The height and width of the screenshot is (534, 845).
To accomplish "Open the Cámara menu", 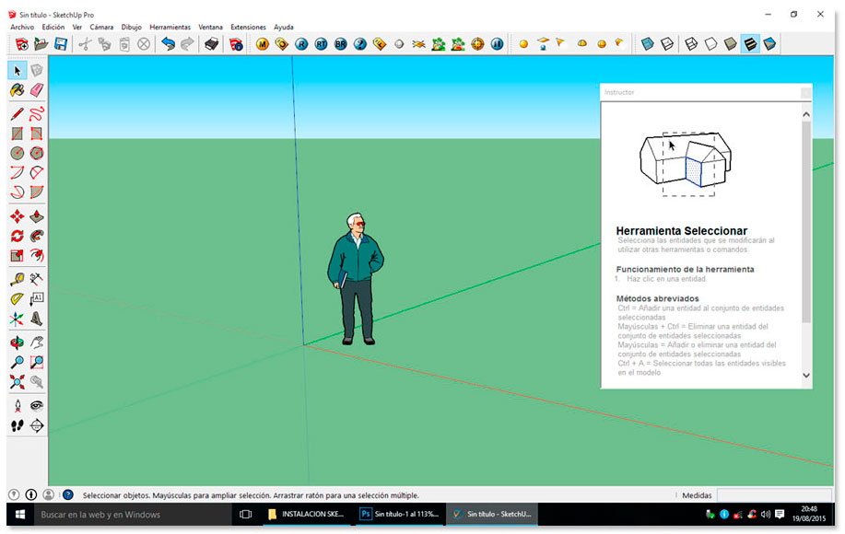I will 101,27.
